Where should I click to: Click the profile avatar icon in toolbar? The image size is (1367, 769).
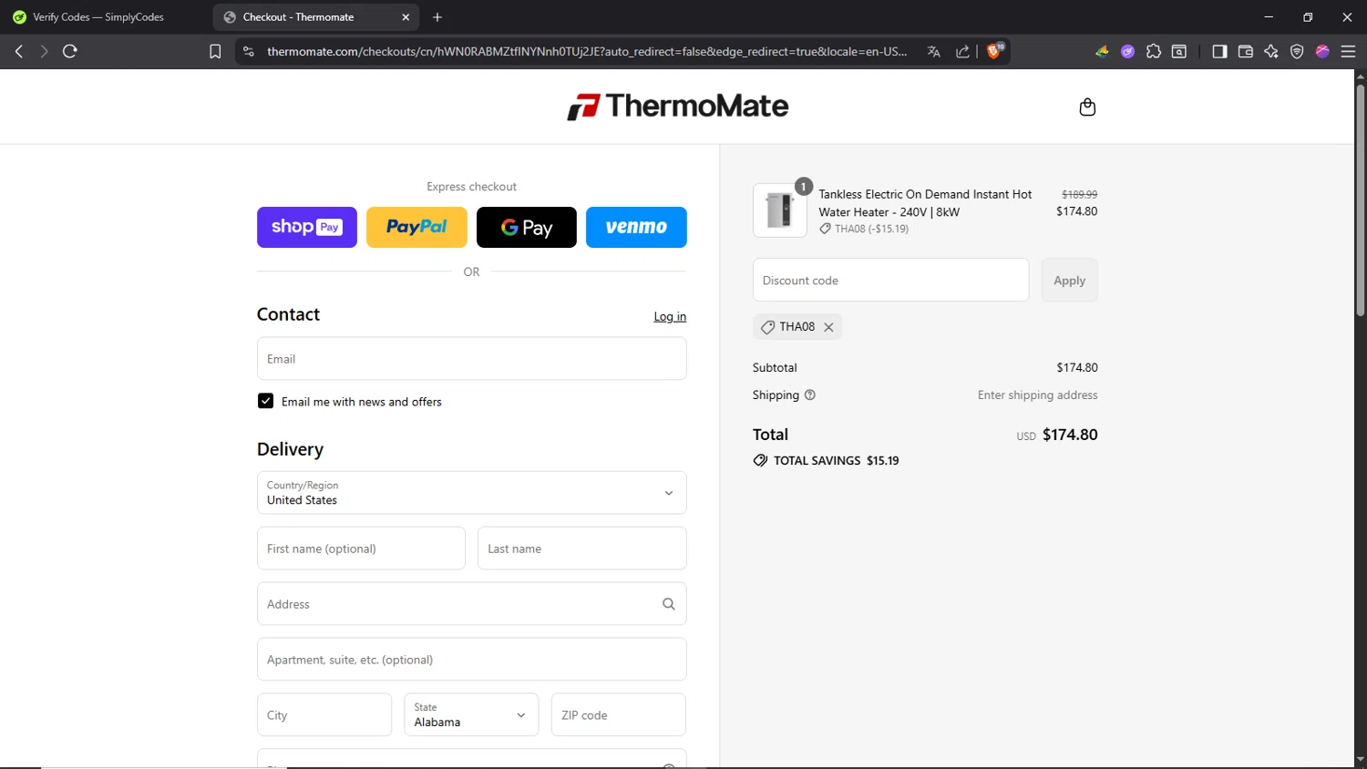[x=1322, y=52]
